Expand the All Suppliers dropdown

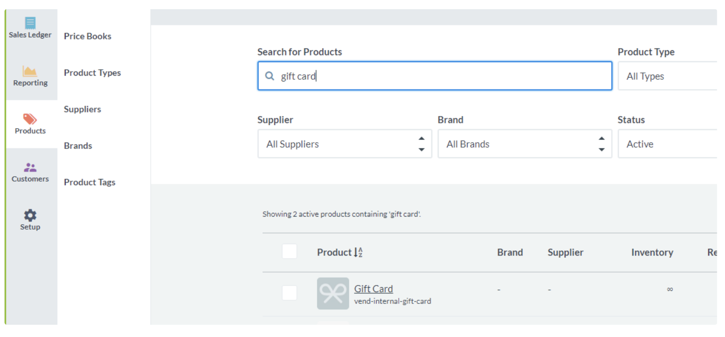pyautogui.click(x=344, y=144)
